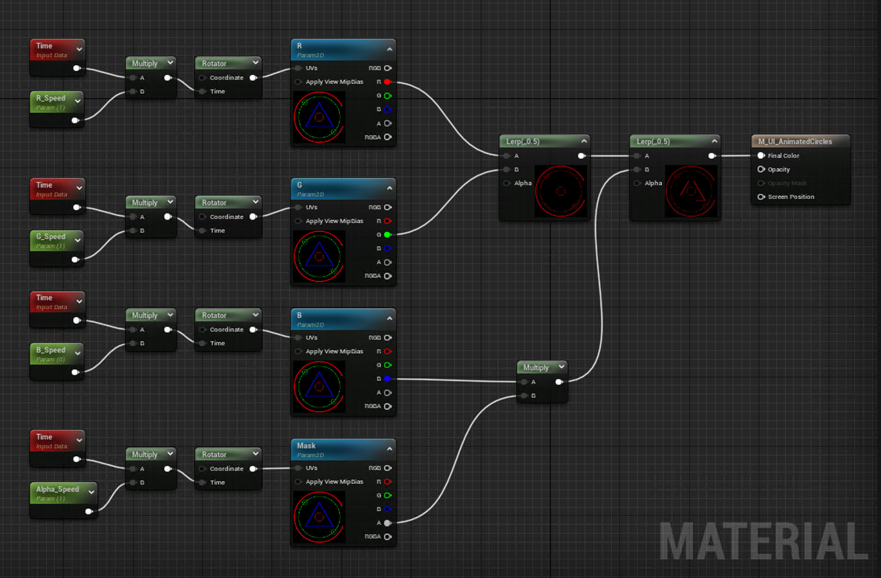Click the blue B output pin on B node
881x578 pixels.
(x=387, y=379)
